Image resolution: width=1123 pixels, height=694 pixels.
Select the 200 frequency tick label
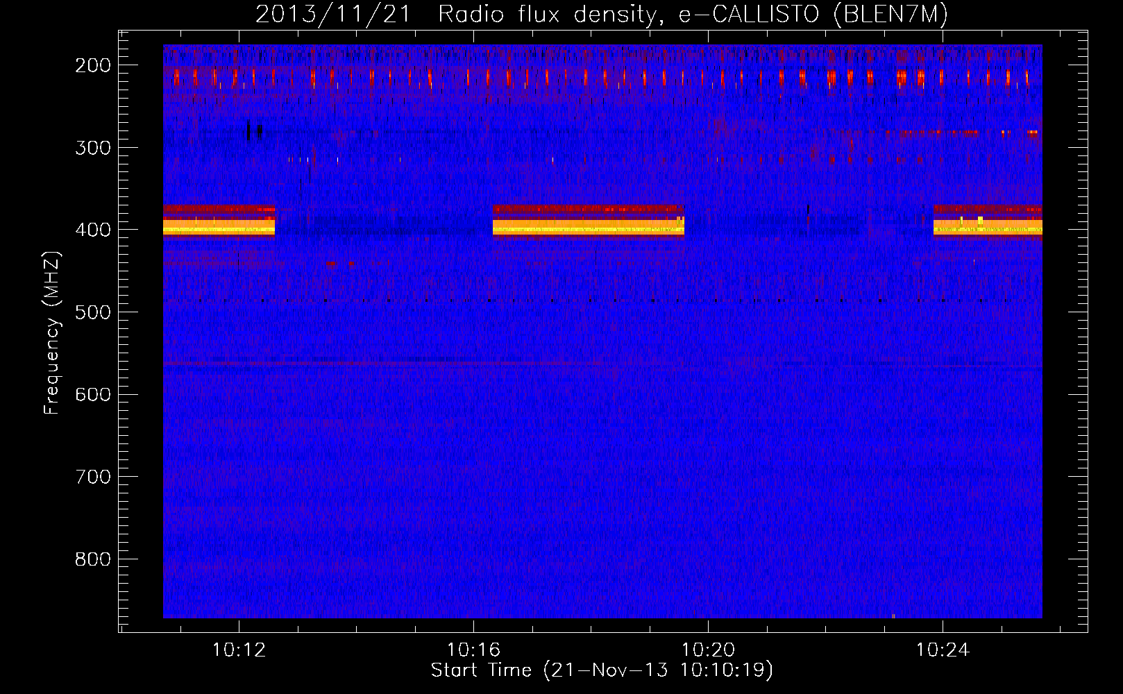tap(93, 65)
